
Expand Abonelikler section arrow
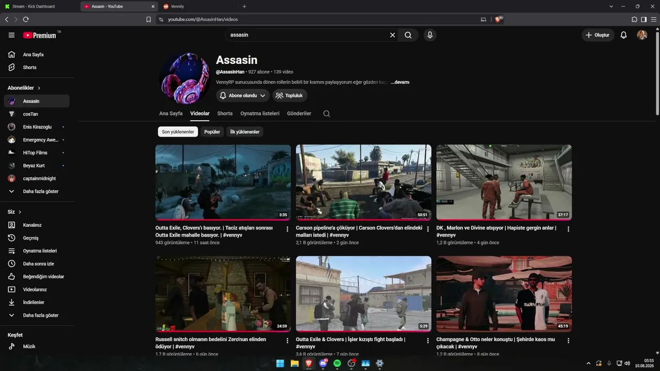click(x=39, y=88)
